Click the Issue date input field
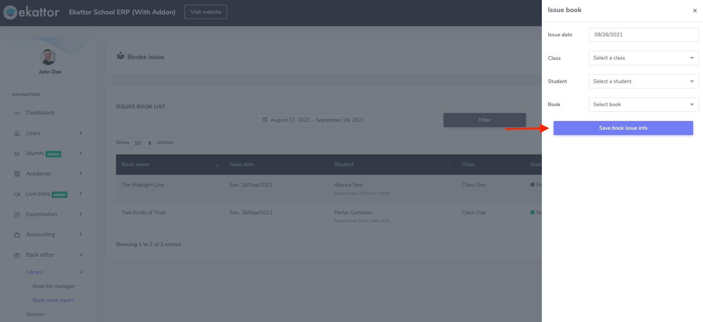 click(x=643, y=35)
